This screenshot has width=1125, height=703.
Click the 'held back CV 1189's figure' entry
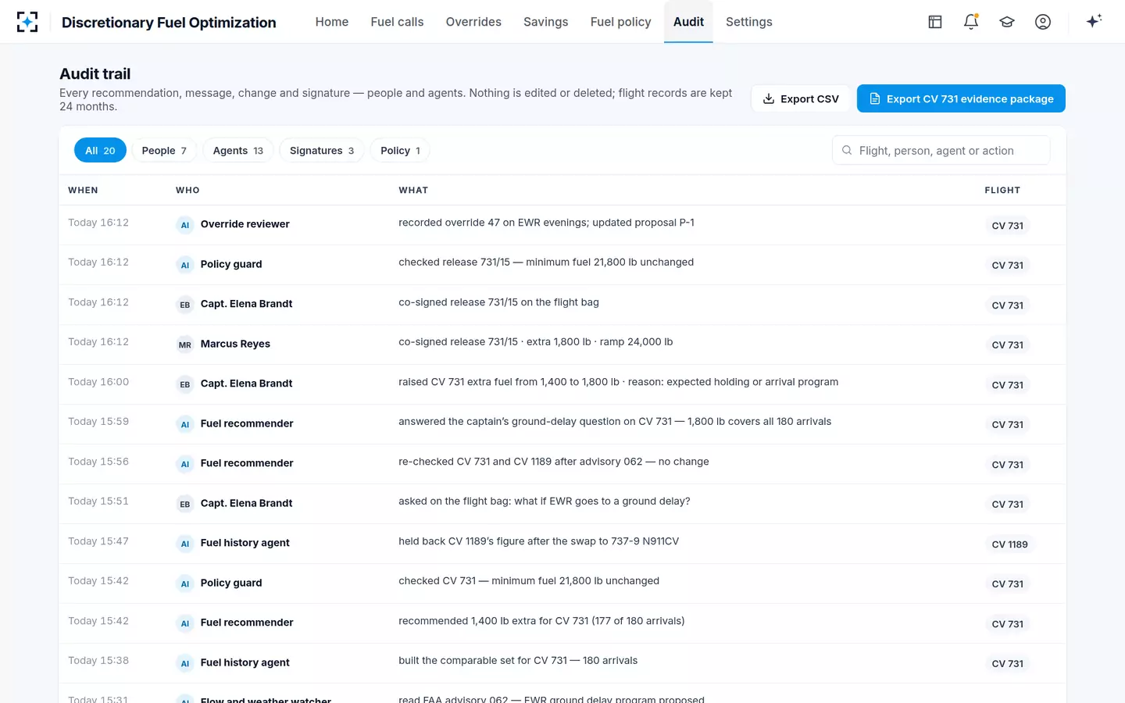(x=538, y=541)
